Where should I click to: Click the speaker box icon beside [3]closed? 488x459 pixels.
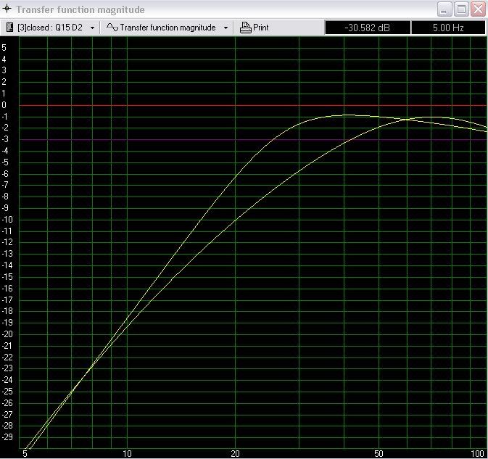click(x=9, y=28)
